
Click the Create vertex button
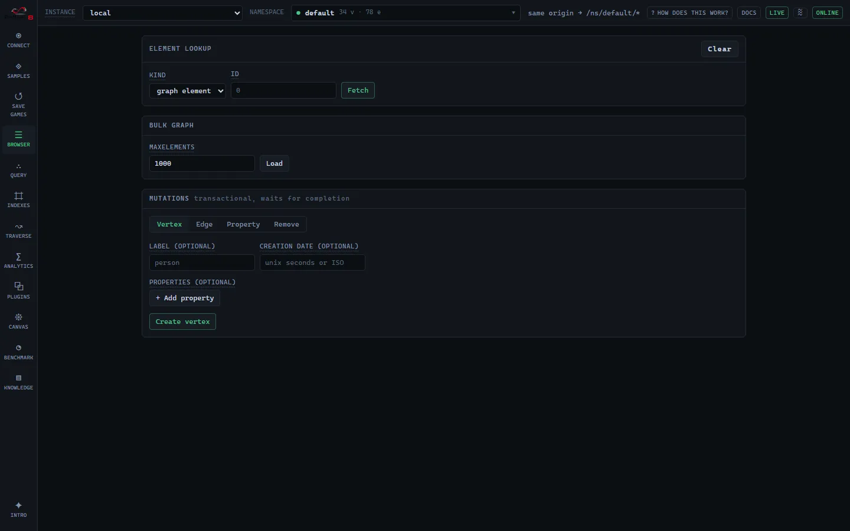pos(182,322)
